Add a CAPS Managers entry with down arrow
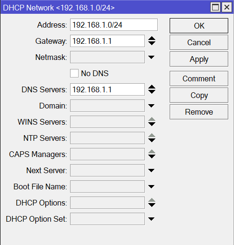234x245 pixels. tap(152, 157)
